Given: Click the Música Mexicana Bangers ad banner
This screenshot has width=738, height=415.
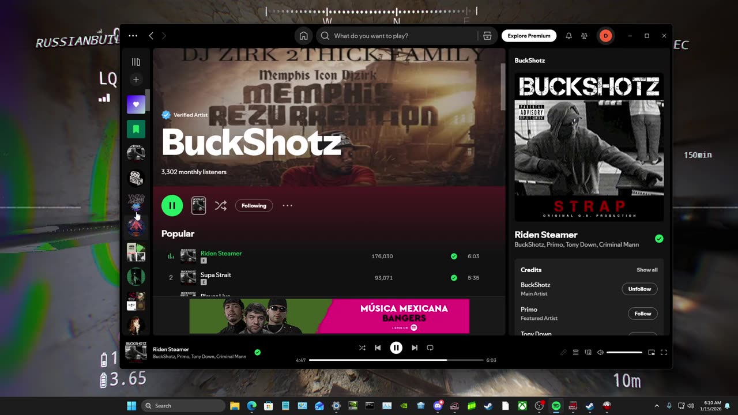Looking at the screenshot, I should (x=329, y=316).
